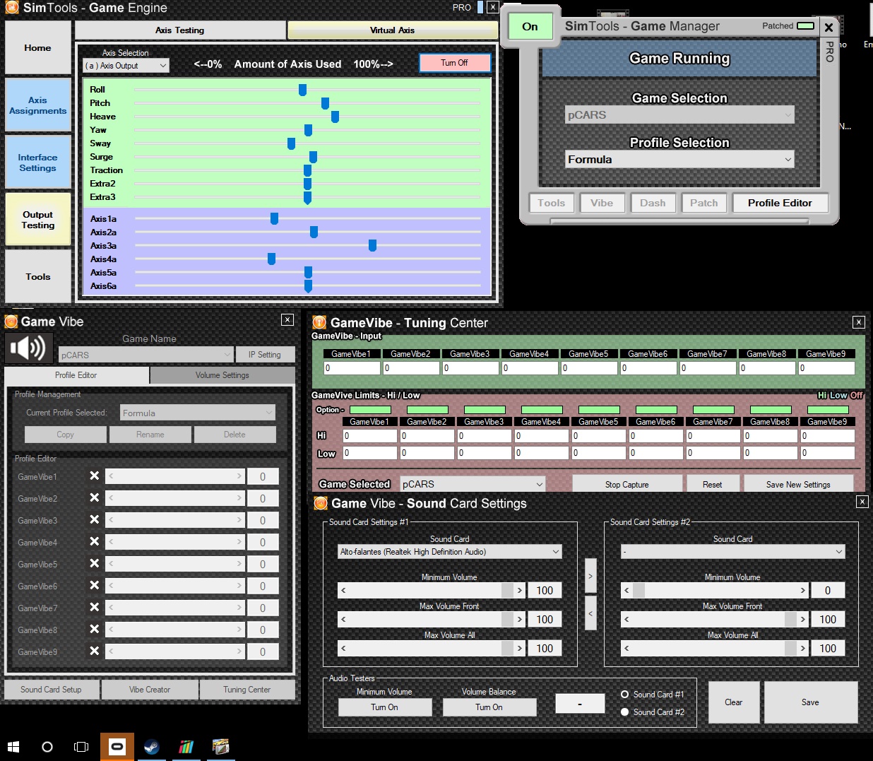Click the GameVibe1 Hi limit input field
The image size is (873, 761).
pyautogui.click(x=369, y=436)
